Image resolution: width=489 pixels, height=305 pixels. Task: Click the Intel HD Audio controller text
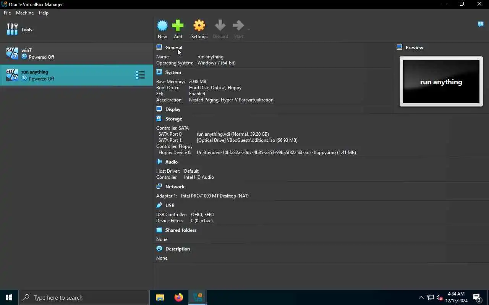pyautogui.click(x=199, y=177)
